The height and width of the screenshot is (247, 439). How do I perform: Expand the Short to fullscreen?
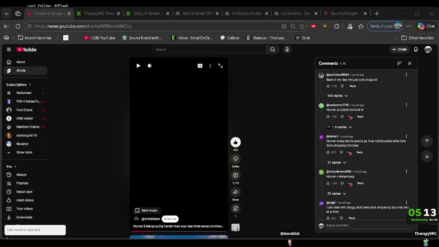pyautogui.click(x=220, y=66)
